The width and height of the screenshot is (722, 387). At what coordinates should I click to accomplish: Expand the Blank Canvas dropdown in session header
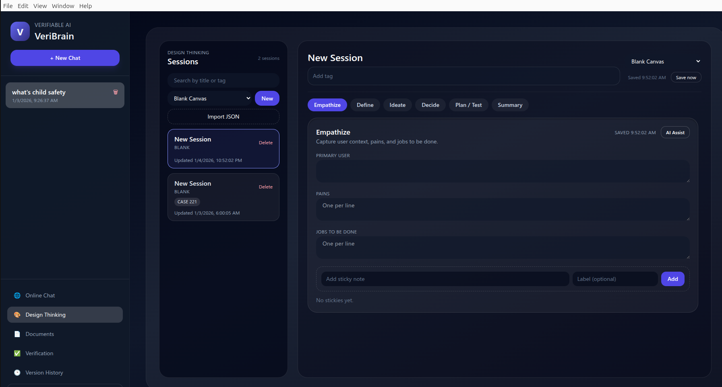(x=665, y=61)
